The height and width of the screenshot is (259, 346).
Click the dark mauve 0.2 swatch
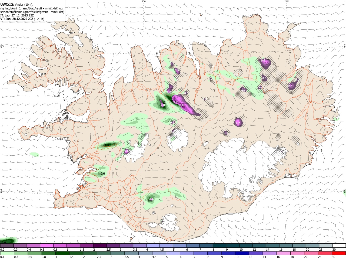click(7, 246)
